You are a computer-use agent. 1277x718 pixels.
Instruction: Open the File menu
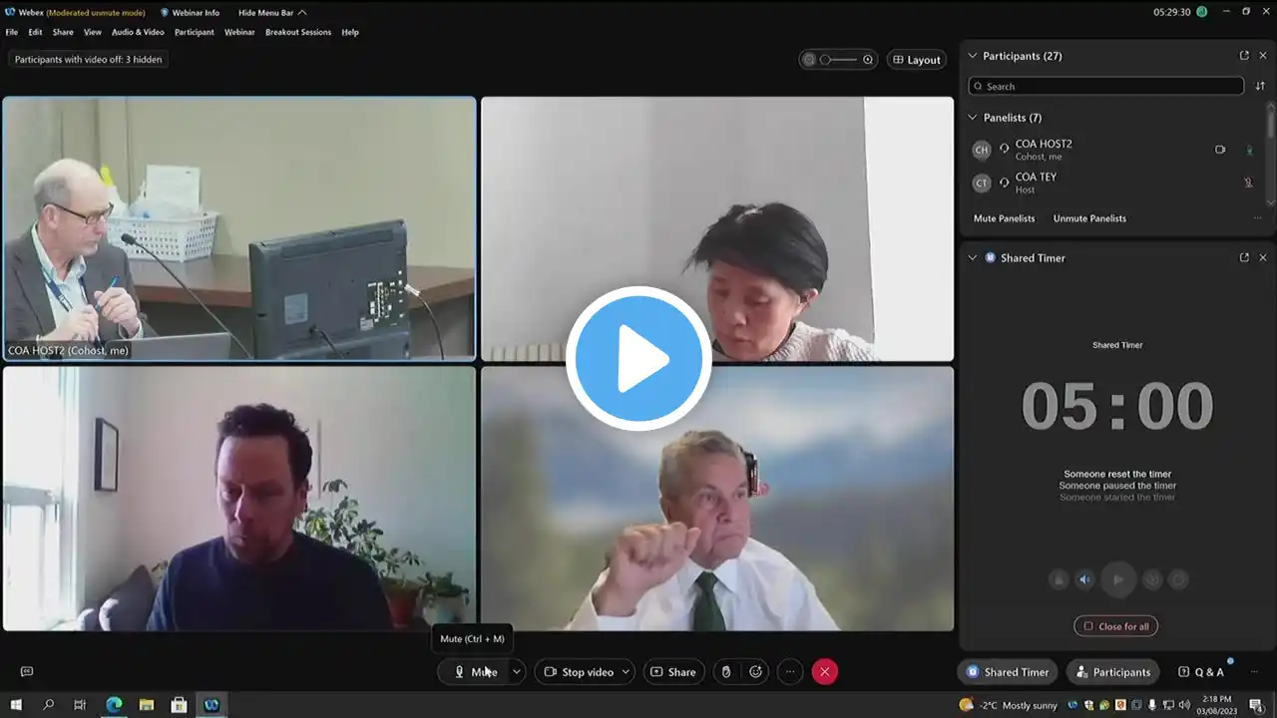coord(12,32)
